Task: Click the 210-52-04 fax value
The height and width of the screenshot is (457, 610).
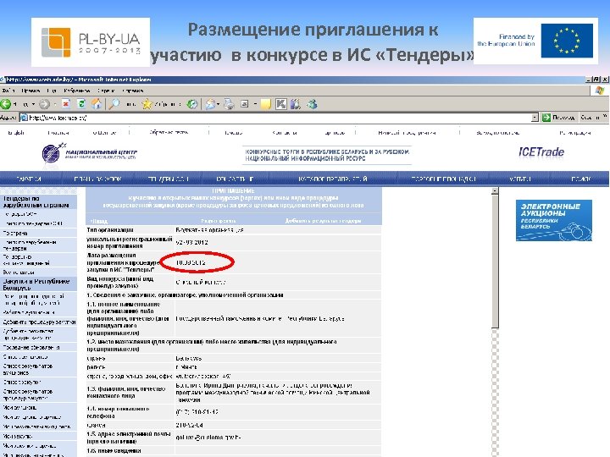Action: (189, 425)
